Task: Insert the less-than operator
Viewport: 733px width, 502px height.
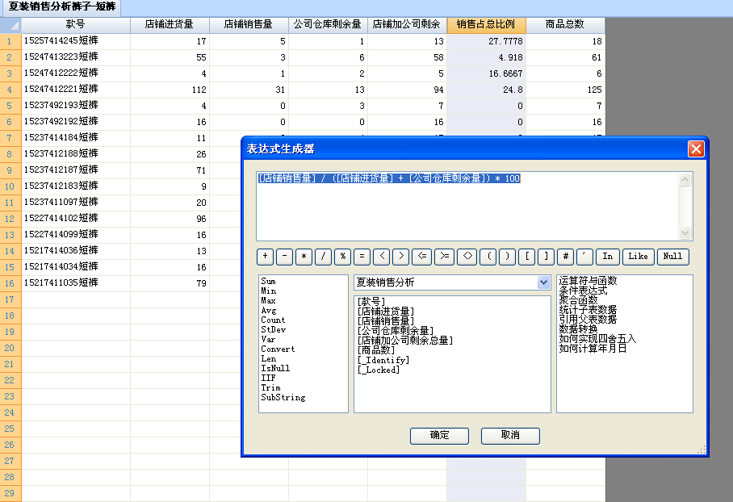Action: pos(382,256)
